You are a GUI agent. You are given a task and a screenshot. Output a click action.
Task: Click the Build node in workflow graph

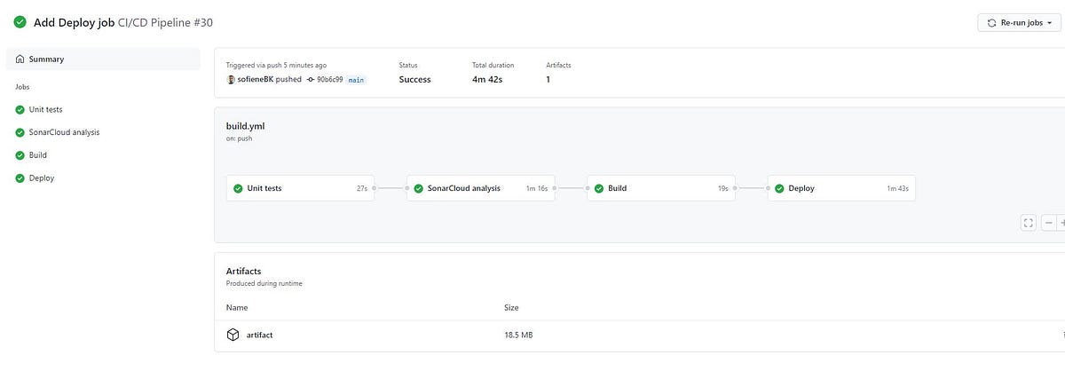point(661,188)
